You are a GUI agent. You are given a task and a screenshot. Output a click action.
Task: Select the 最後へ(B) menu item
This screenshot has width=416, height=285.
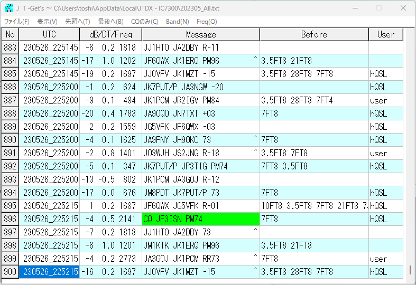pyautogui.click(x=110, y=22)
